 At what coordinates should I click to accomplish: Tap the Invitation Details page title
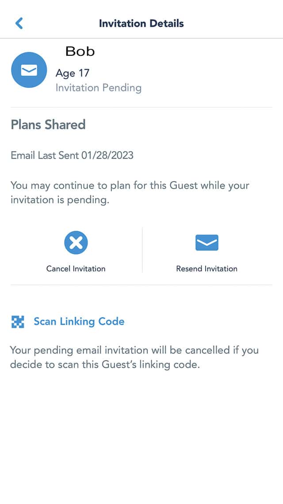141,23
